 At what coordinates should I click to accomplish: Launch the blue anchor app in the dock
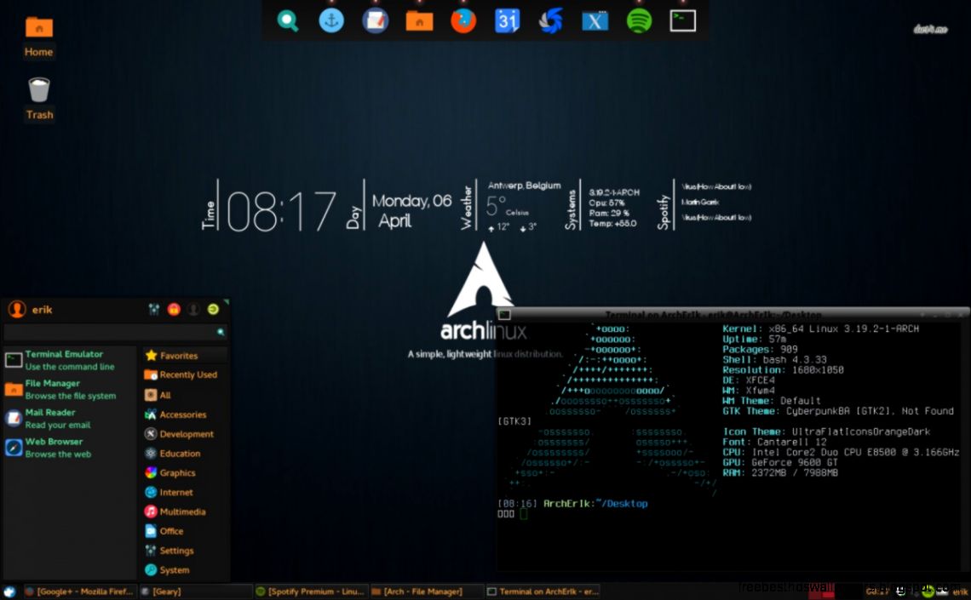(x=331, y=21)
